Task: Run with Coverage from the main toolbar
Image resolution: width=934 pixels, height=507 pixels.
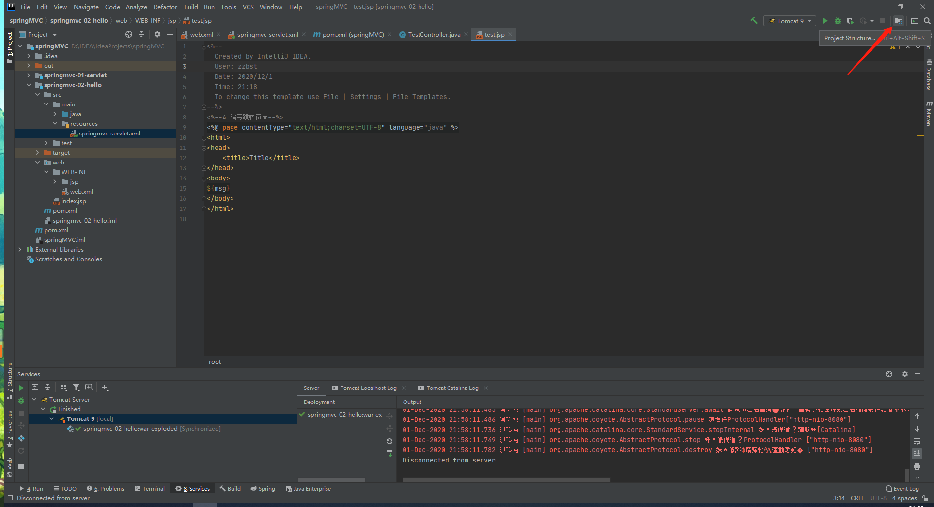Action: (850, 21)
